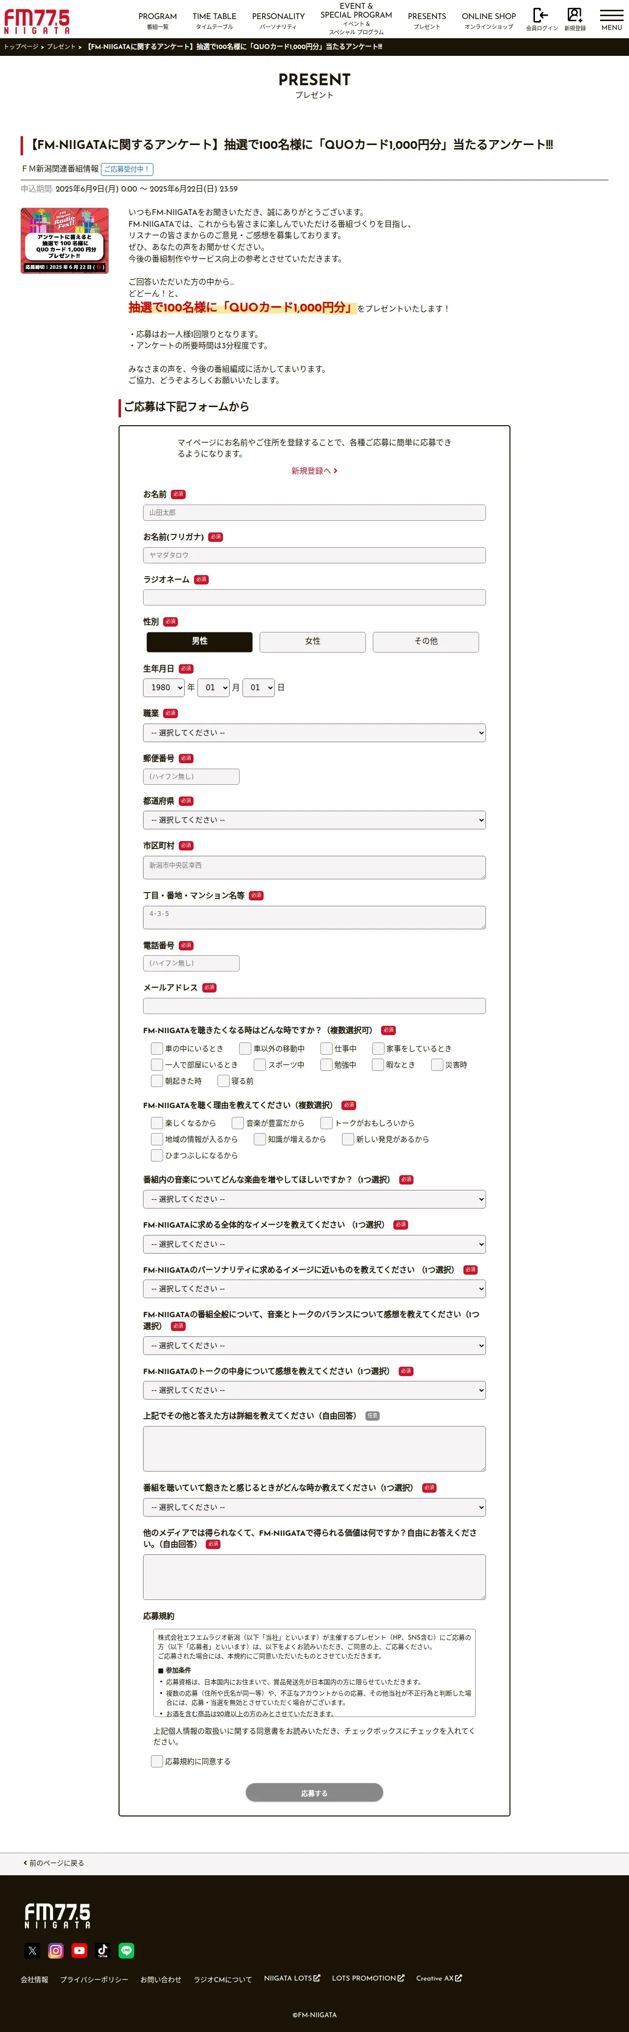Click the お名前 name input field
629x2032 pixels.
pos(314,513)
